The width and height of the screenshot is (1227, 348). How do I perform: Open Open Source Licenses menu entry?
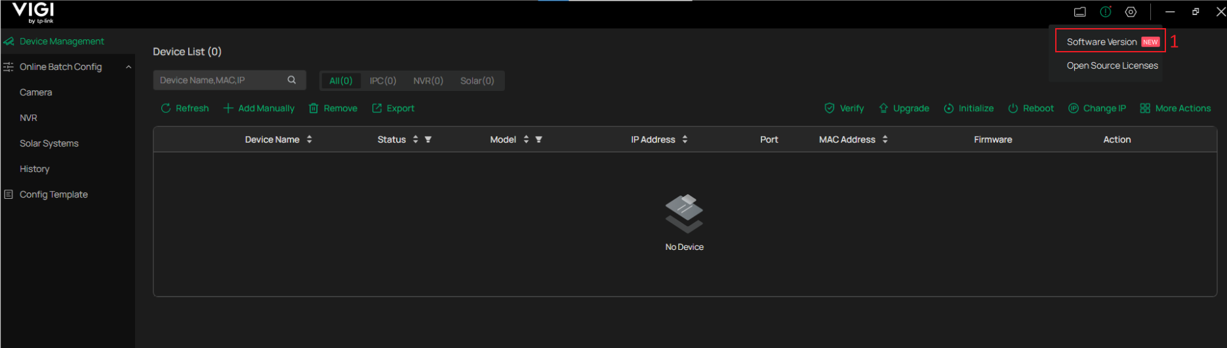(x=1112, y=65)
